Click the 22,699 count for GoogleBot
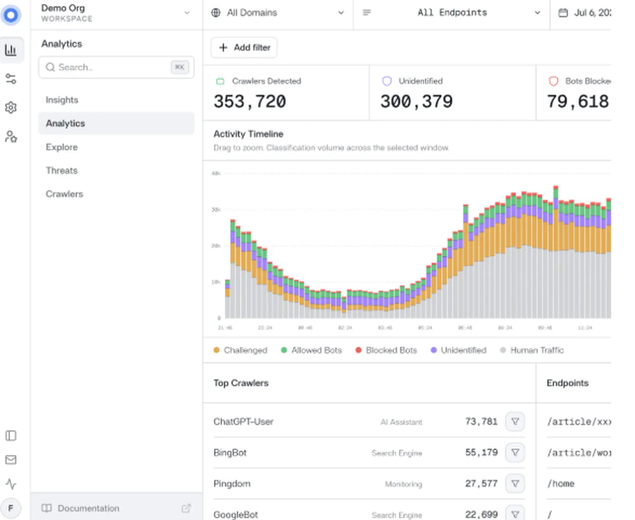635x520 pixels. [481, 514]
